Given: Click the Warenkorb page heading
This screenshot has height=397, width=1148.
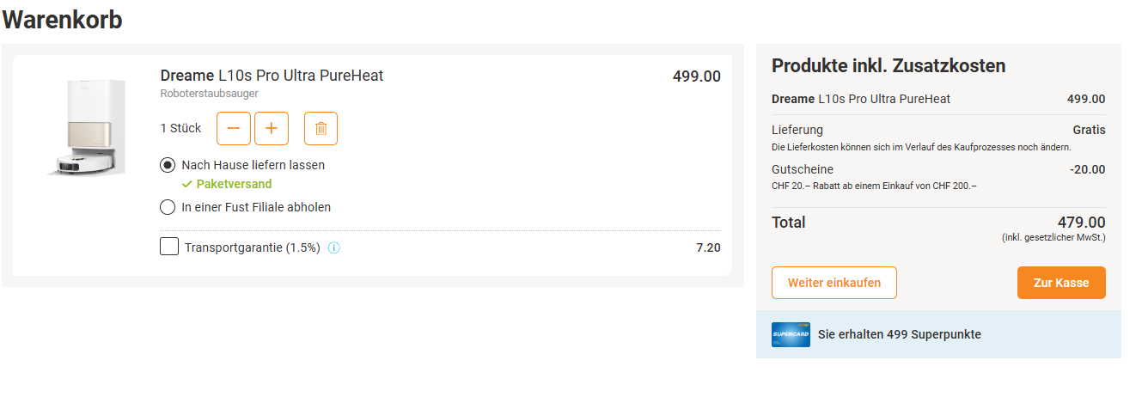Looking at the screenshot, I should pos(63,20).
